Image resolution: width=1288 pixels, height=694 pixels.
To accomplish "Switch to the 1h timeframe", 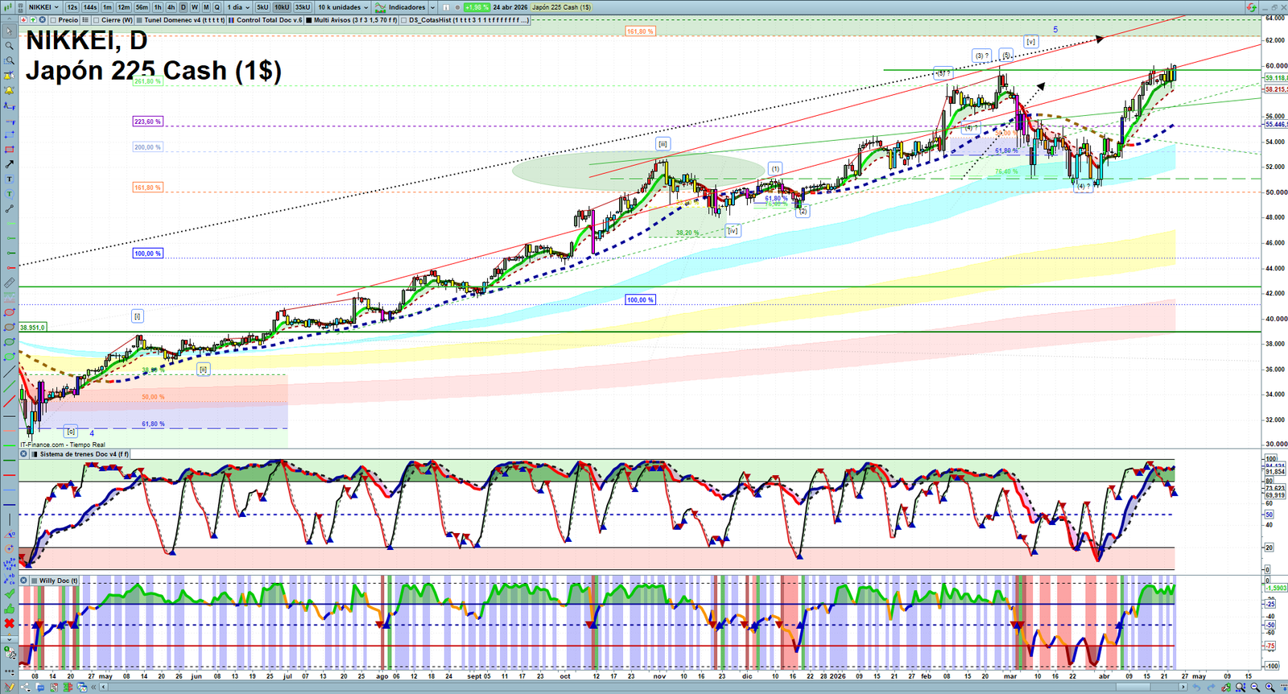I will tap(158, 7).
